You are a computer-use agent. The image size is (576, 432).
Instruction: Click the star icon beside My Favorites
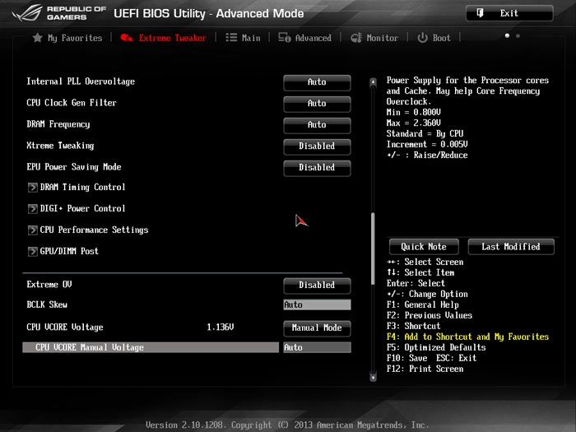coord(37,38)
